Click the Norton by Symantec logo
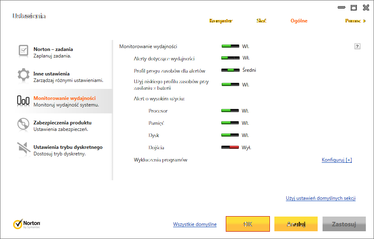Screen dimensions: 374x239 pos(27,224)
